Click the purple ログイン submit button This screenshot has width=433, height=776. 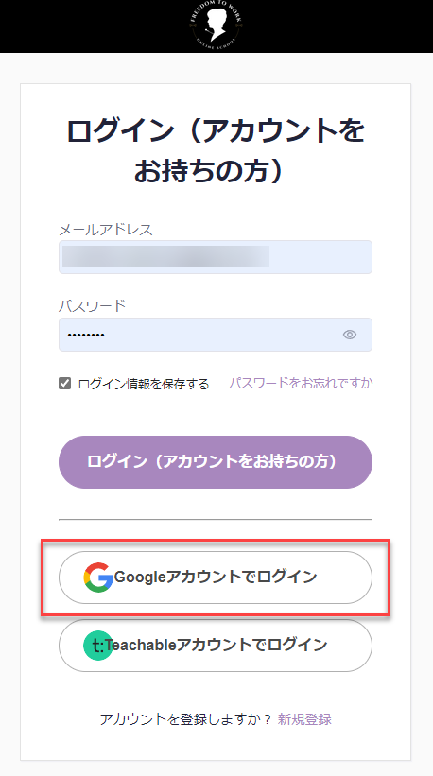[x=216, y=462]
